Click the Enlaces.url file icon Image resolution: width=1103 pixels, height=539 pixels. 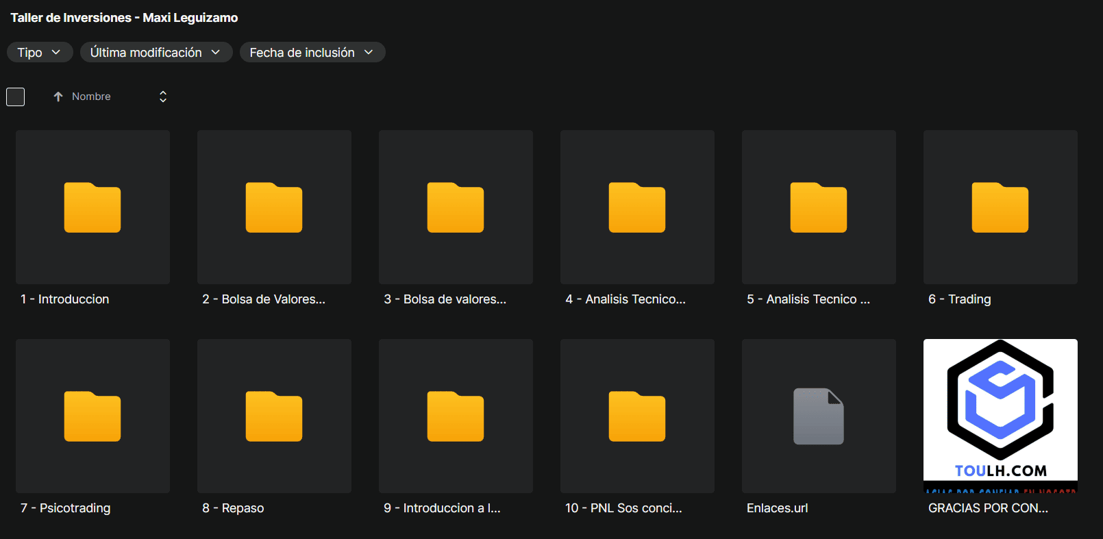[x=819, y=416]
